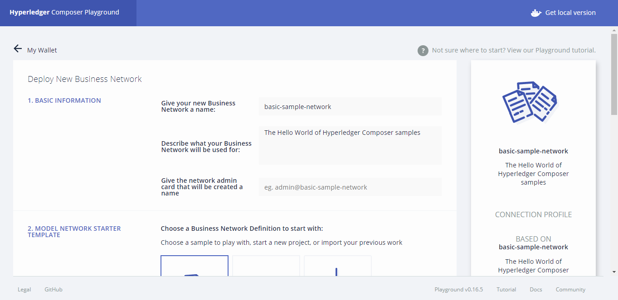618x300 pixels.
Task: Click the Hyperledger Composer Playground logo
Action: coord(64,12)
